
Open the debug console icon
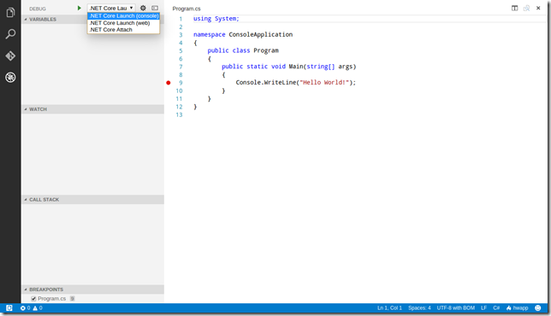point(155,8)
